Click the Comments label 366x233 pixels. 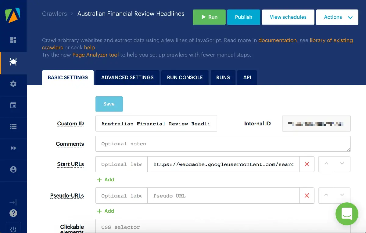coord(70,144)
